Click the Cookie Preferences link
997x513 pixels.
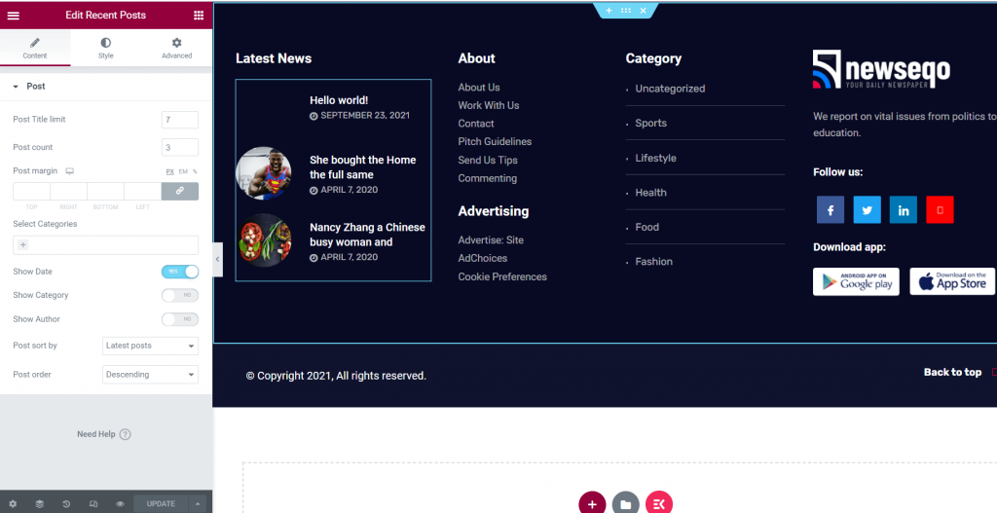502,276
